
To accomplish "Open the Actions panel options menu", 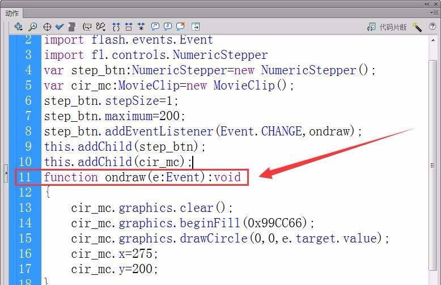I will click(434, 12).
